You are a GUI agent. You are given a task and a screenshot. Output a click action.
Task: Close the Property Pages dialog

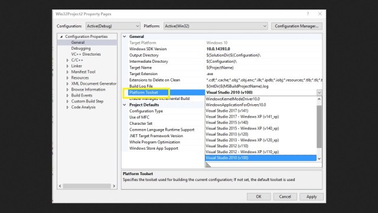click(x=320, y=14)
